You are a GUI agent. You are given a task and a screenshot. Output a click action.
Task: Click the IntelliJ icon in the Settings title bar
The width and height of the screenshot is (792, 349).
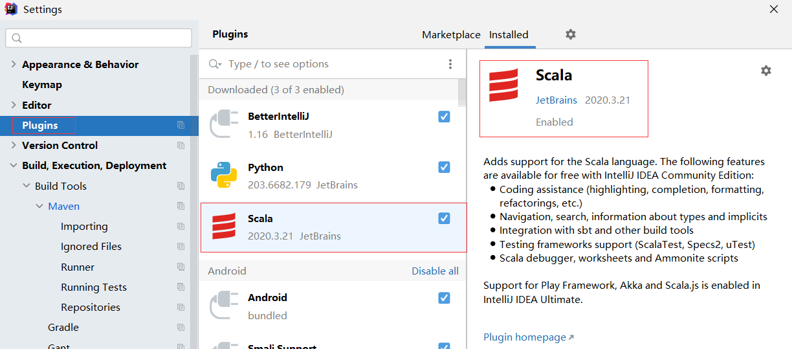11,9
